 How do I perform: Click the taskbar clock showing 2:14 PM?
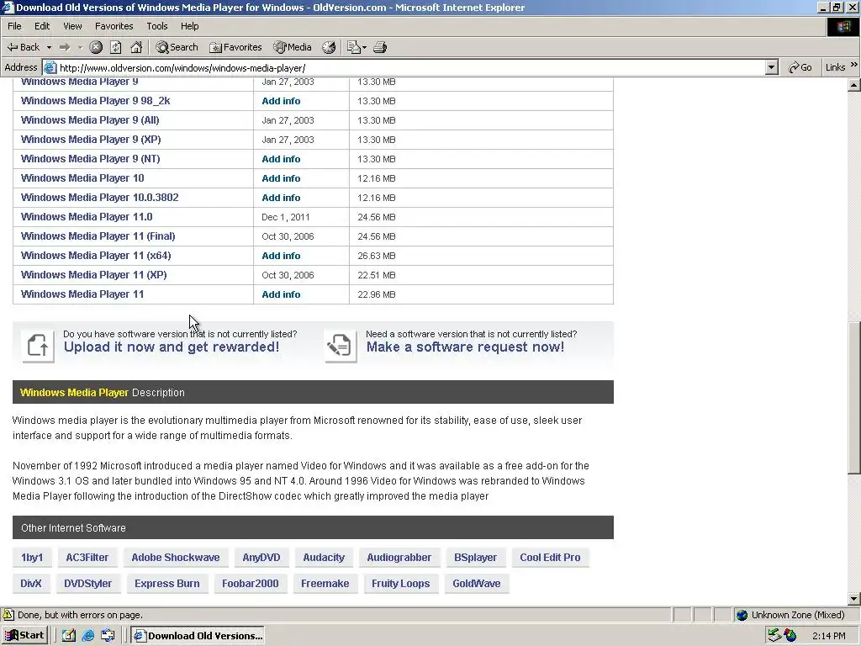click(x=828, y=636)
